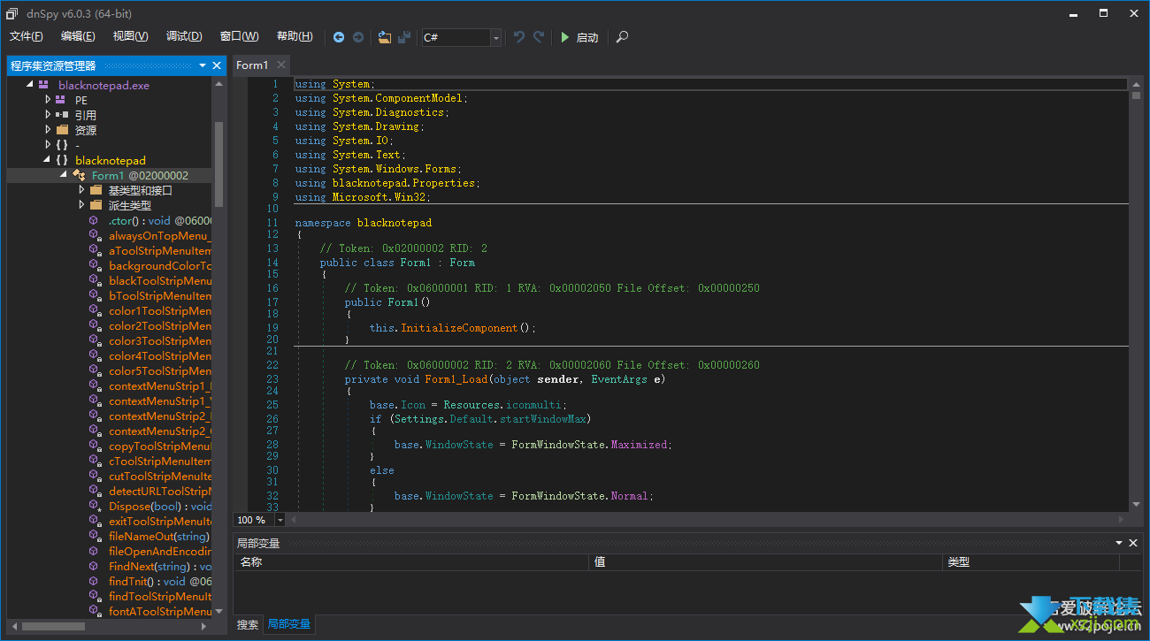Select the fontAToolStripMenu tree item
The width and height of the screenshot is (1150, 641).
159,611
